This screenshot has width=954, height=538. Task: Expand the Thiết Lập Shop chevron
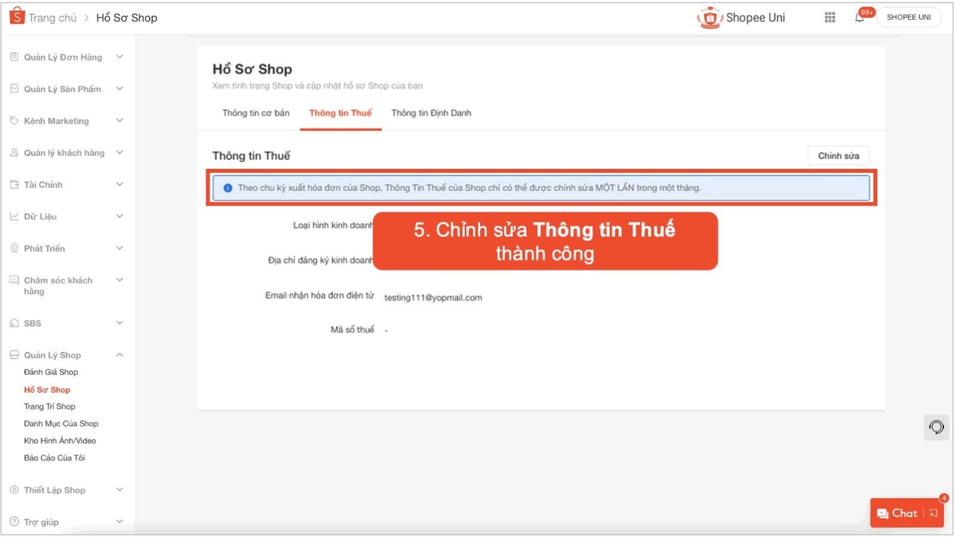119,490
